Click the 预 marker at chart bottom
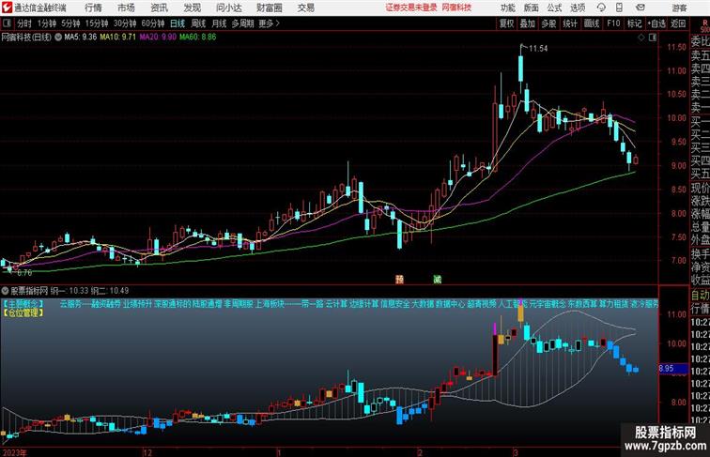This screenshot has width=710, height=457. click(399, 280)
